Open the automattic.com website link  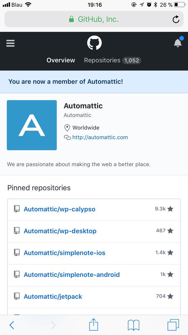tap(100, 137)
